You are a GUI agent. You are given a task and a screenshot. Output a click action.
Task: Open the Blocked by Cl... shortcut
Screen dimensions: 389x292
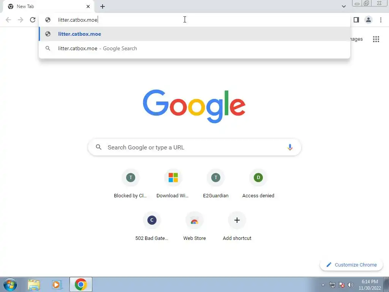(131, 184)
